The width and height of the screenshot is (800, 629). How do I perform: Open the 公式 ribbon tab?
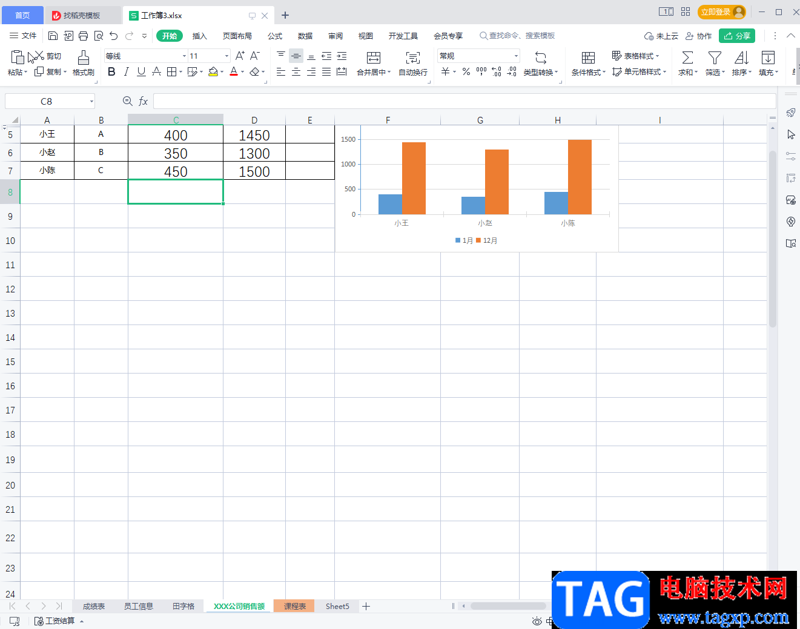pos(275,36)
